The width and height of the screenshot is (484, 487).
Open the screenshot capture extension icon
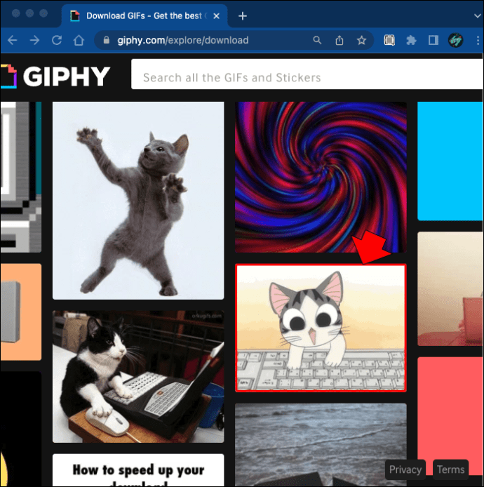[389, 40]
